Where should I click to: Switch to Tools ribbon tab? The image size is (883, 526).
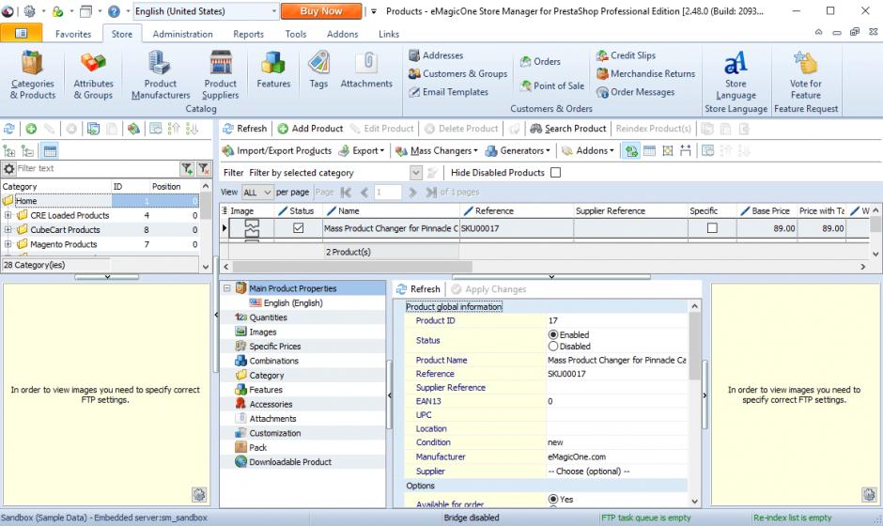point(296,34)
